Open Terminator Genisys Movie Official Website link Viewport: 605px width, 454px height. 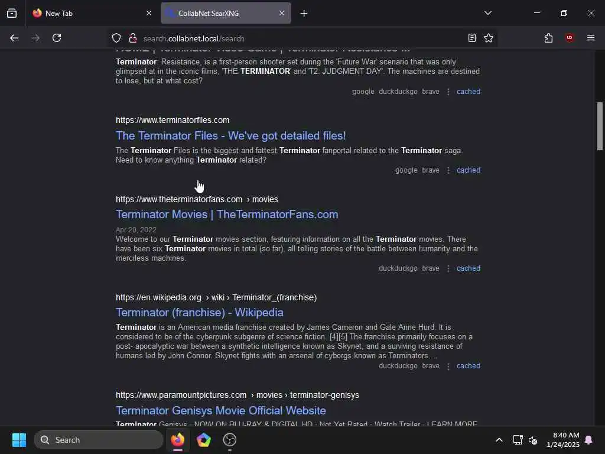(x=221, y=410)
